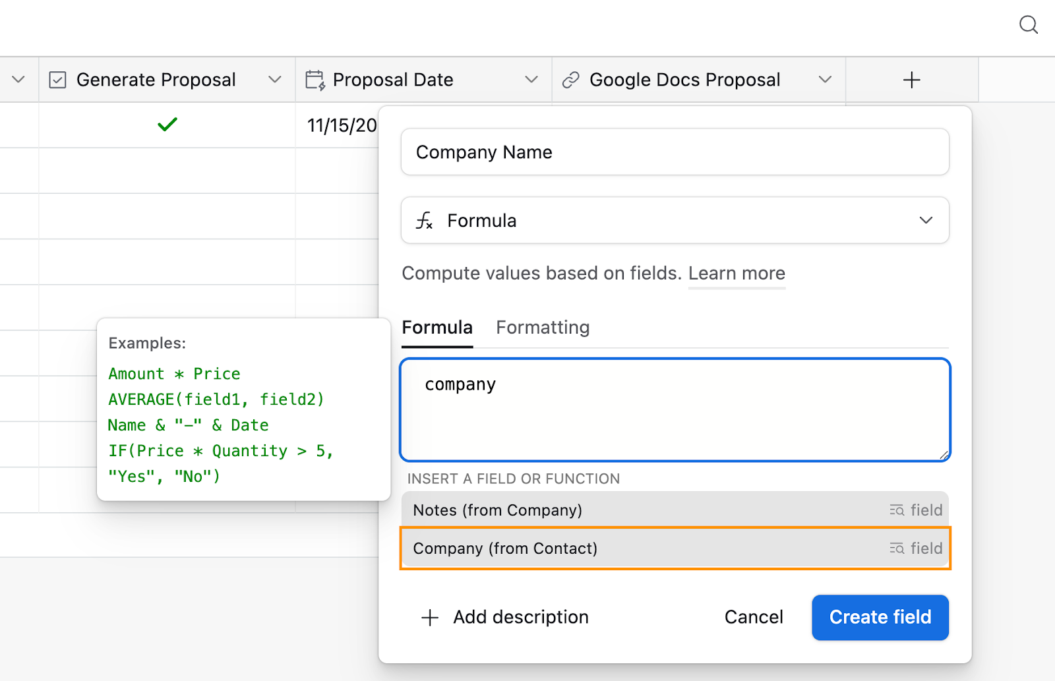
Task: Click the Google Docs Proposal header text
Action: (x=685, y=80)
